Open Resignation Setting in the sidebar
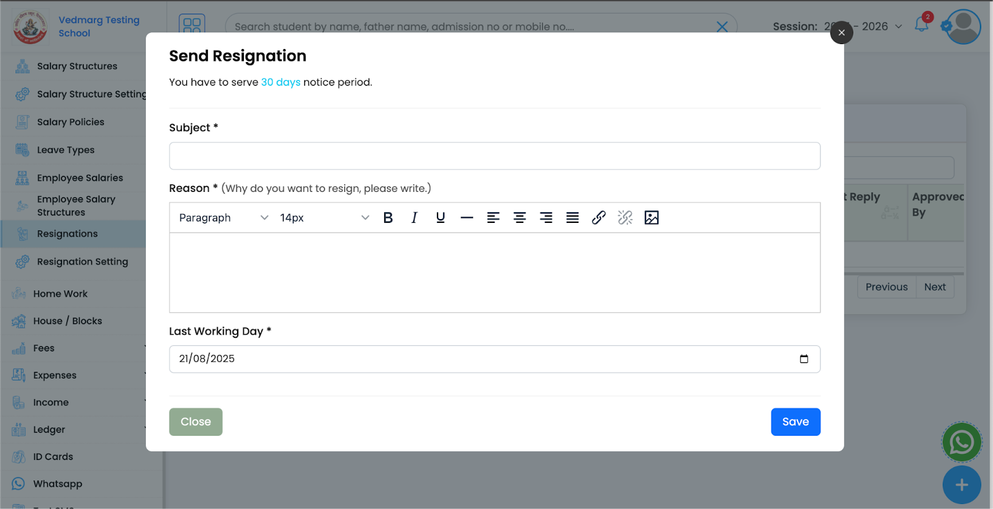 (82, 262)
